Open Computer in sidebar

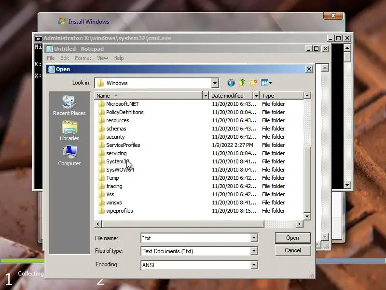(x=69, y=156)
